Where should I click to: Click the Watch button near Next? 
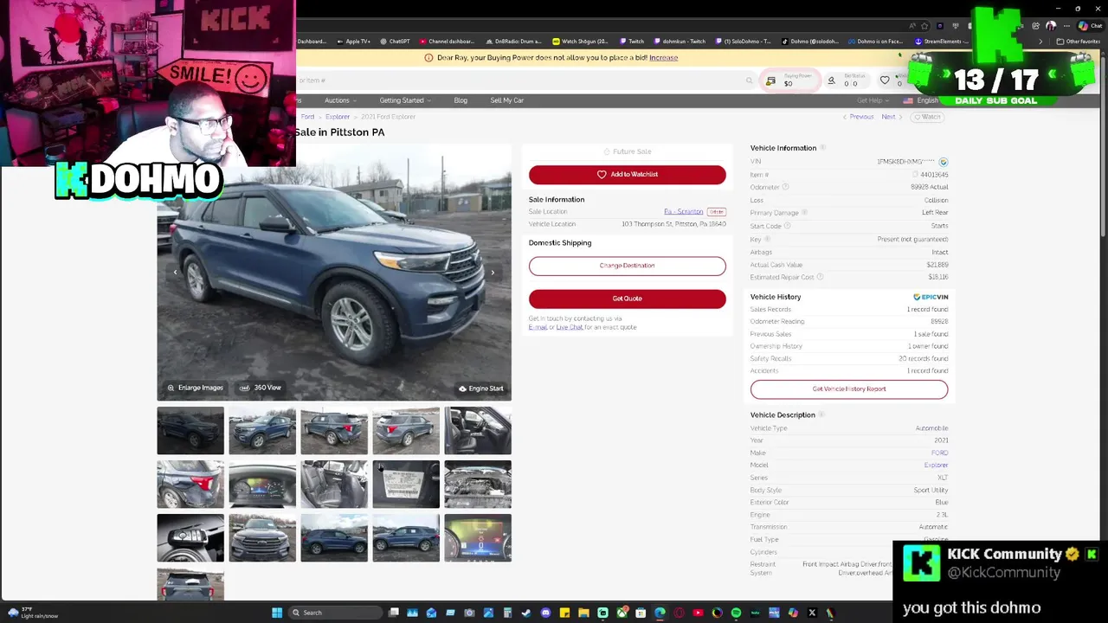point(928,117)
